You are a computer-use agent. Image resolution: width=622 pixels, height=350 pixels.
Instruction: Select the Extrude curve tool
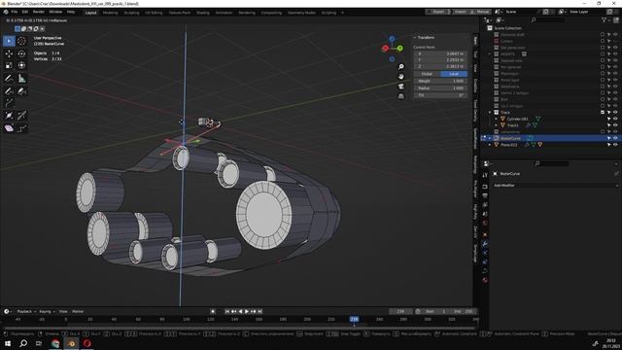point(9,103)
